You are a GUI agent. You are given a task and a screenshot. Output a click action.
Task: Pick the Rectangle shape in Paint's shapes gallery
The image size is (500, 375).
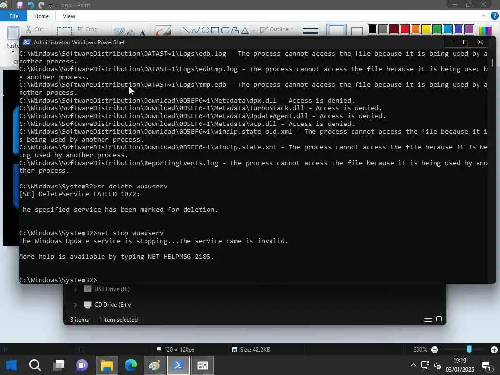coord(215,30)
